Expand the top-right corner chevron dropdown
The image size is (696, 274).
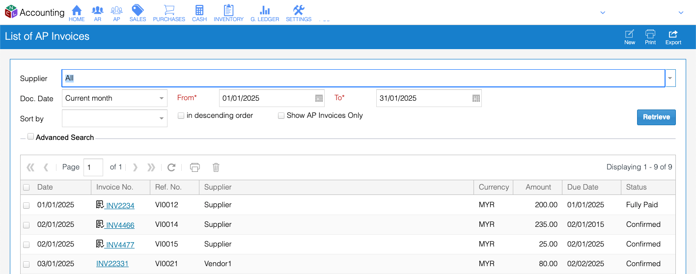[681, 13]
